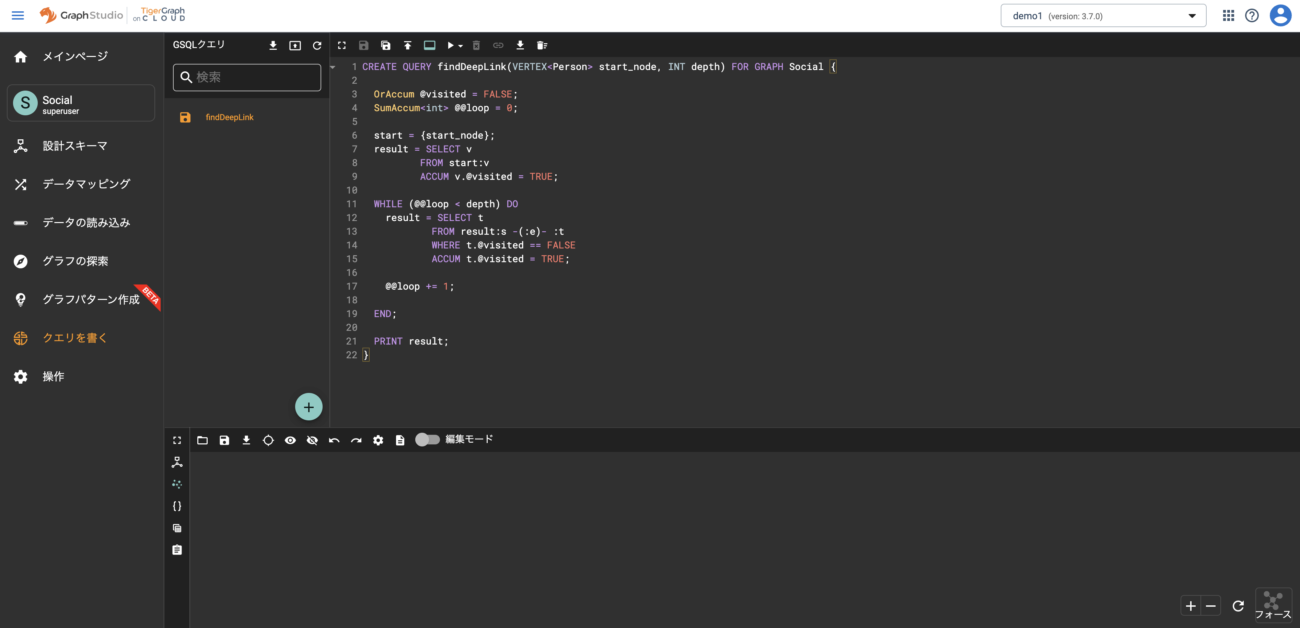Navigate to グラフの探索 in the sidebar
This screenshot has height=628, width=1300.
[x=76, y=261]
